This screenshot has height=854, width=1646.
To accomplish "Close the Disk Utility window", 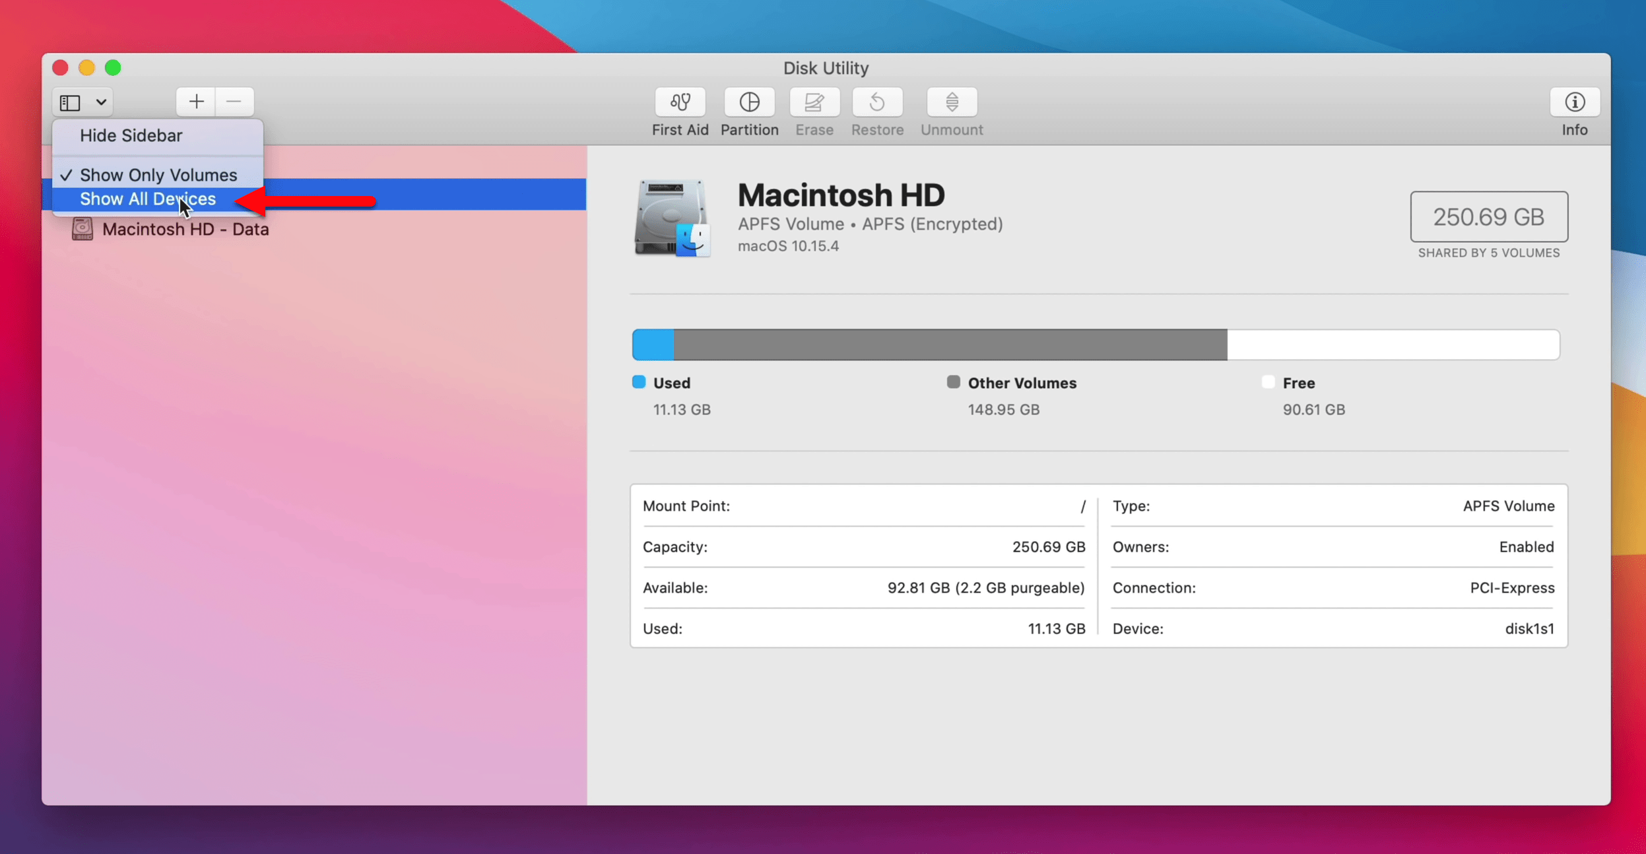I will (60, 67).
